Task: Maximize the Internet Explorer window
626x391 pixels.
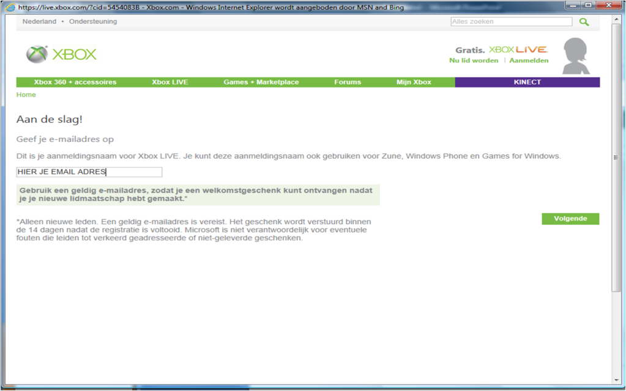Action: coord(587,5)
